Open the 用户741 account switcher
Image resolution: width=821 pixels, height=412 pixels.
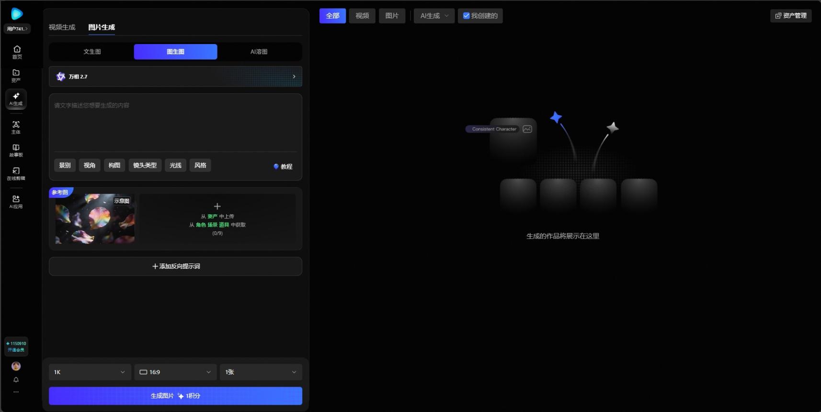tap(17, 29)
